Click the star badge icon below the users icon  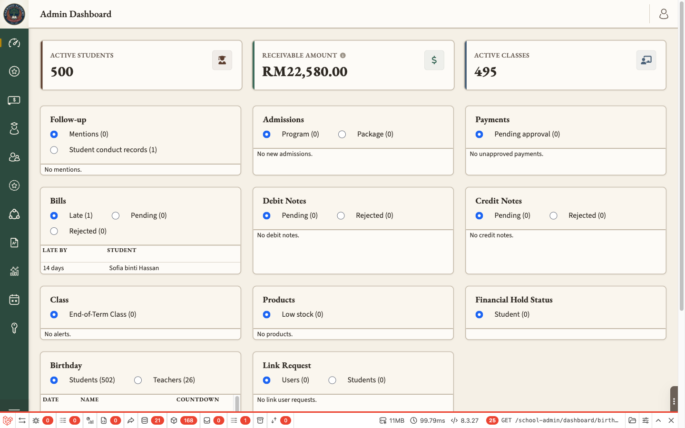click(14, 185)
